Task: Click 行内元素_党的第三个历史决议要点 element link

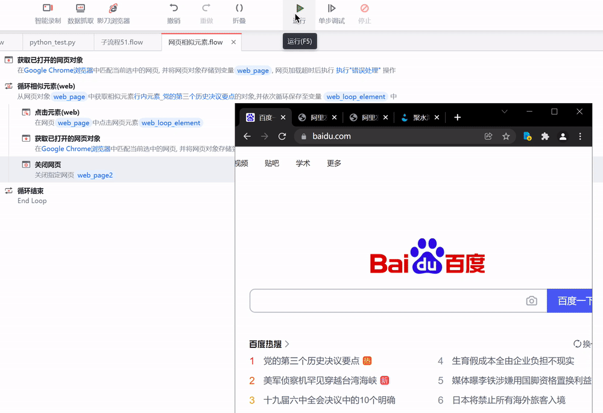Action: click(x=184, y=96)
